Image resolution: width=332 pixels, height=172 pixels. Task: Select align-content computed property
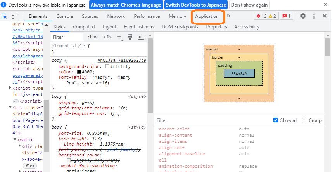(x=176, y=135)
